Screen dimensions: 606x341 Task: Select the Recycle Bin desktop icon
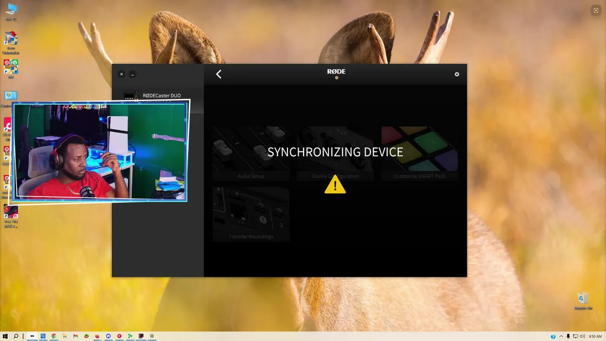[583, 301]
